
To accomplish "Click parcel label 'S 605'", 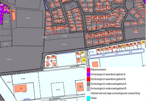I will pyautogui.click(x=54, y=61).
